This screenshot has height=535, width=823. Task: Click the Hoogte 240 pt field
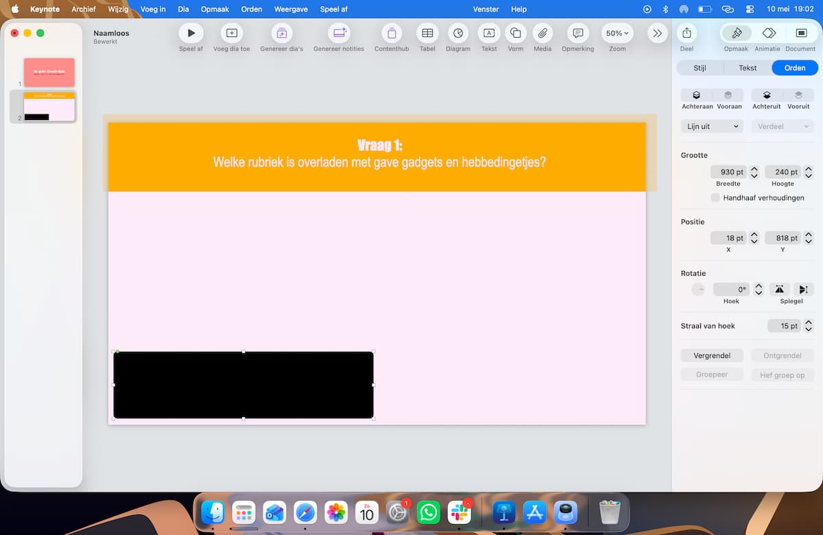click(x=783, y=172)
